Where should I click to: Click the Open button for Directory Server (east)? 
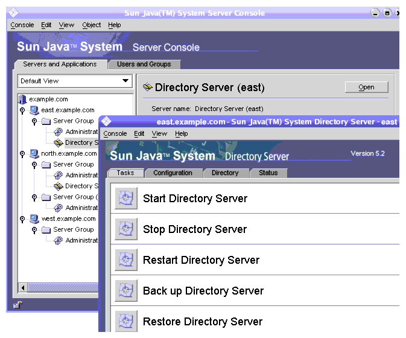coord(366,88)
